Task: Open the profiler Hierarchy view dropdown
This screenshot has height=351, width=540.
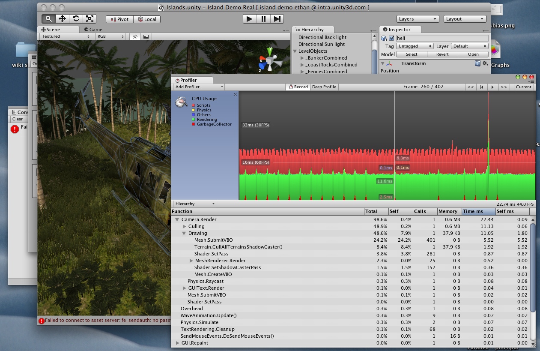Action: pyautogui.click(x=194, y=204)
